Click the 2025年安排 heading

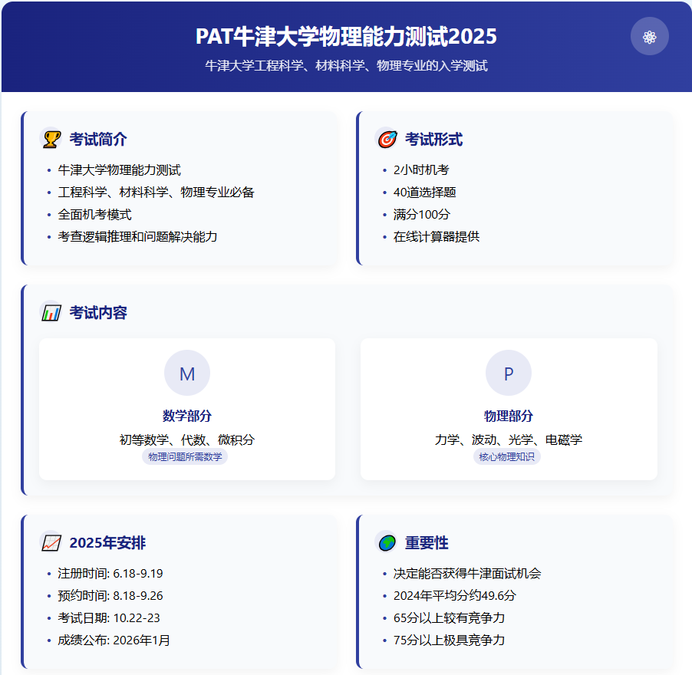(x=107, y=542)
